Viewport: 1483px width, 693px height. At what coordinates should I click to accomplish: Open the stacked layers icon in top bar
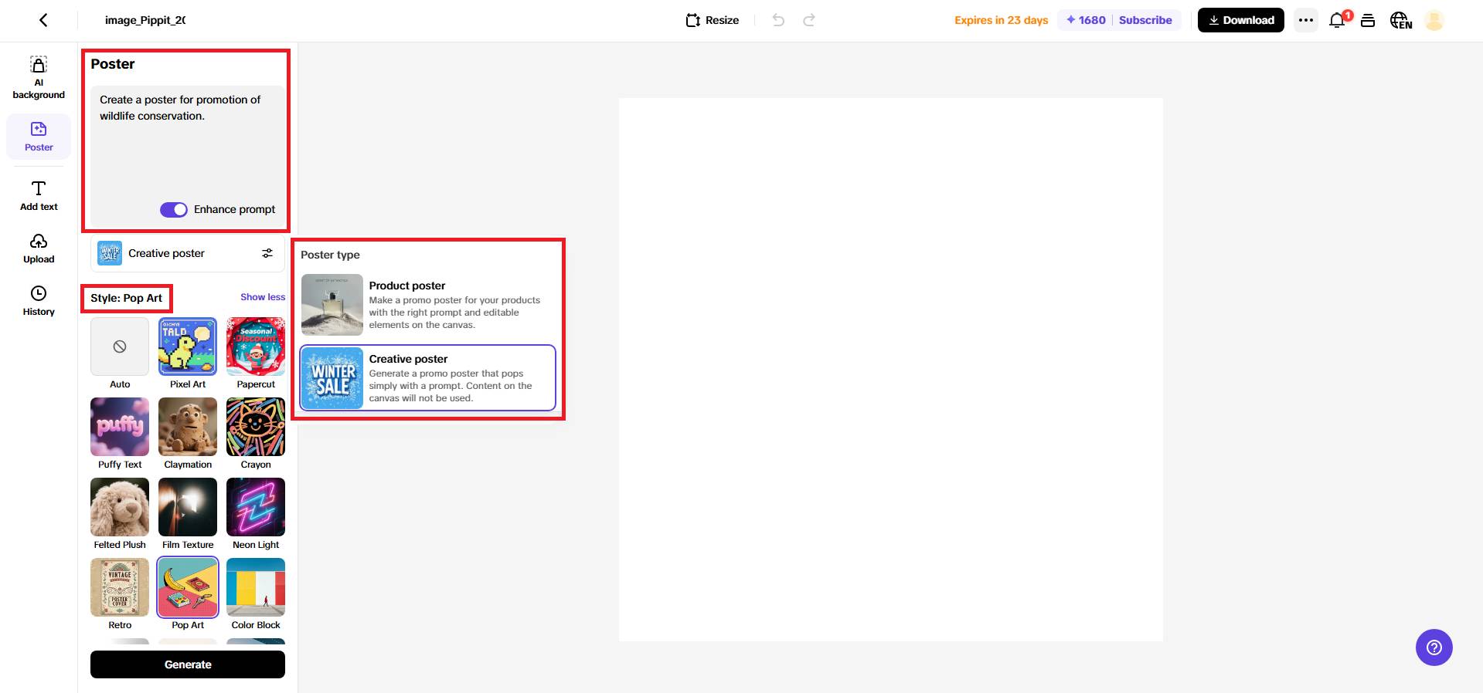(1368, 20)
